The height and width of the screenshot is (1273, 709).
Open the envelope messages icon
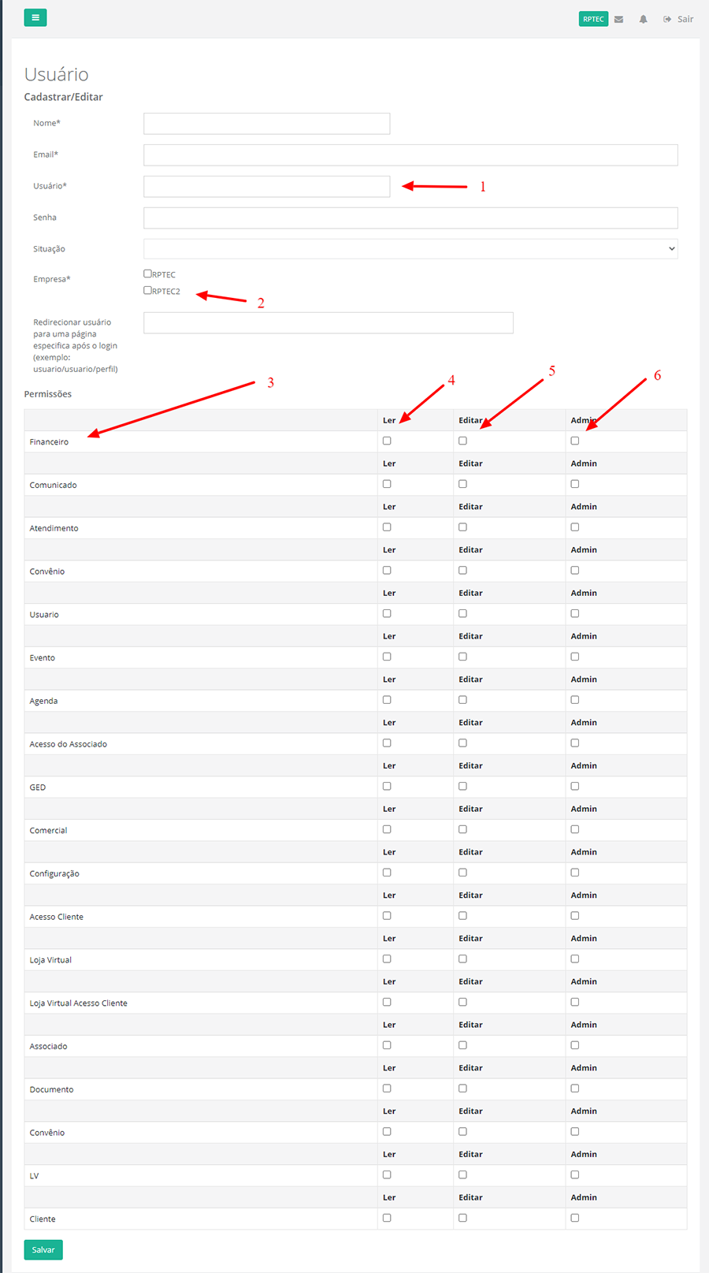[x=619, y=19]
